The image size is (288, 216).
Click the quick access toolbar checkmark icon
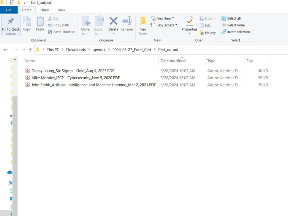click(x=12, y=3)
